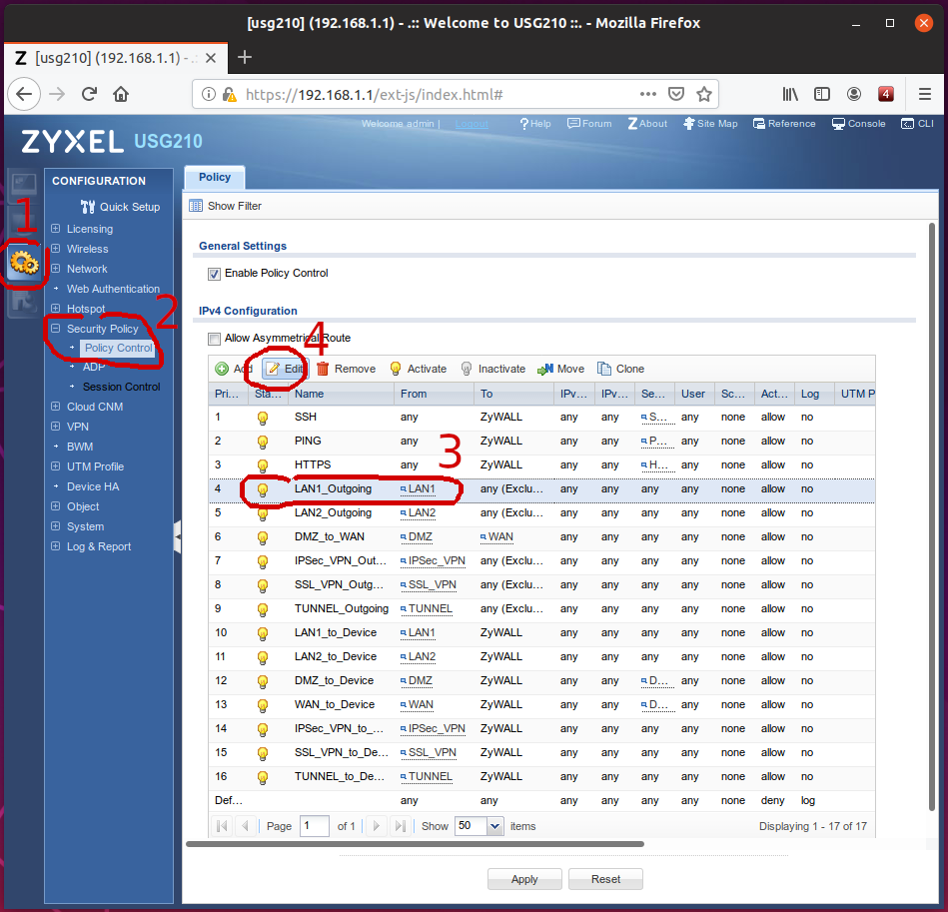Viewport: 948px width, 912px height.
Task: Open ADP under Security Policy
Action: pos(94,367)
